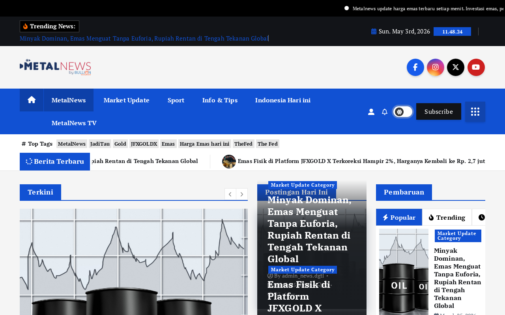Open the YouTube social icon

pyautogui.click(x=476, y=67)
